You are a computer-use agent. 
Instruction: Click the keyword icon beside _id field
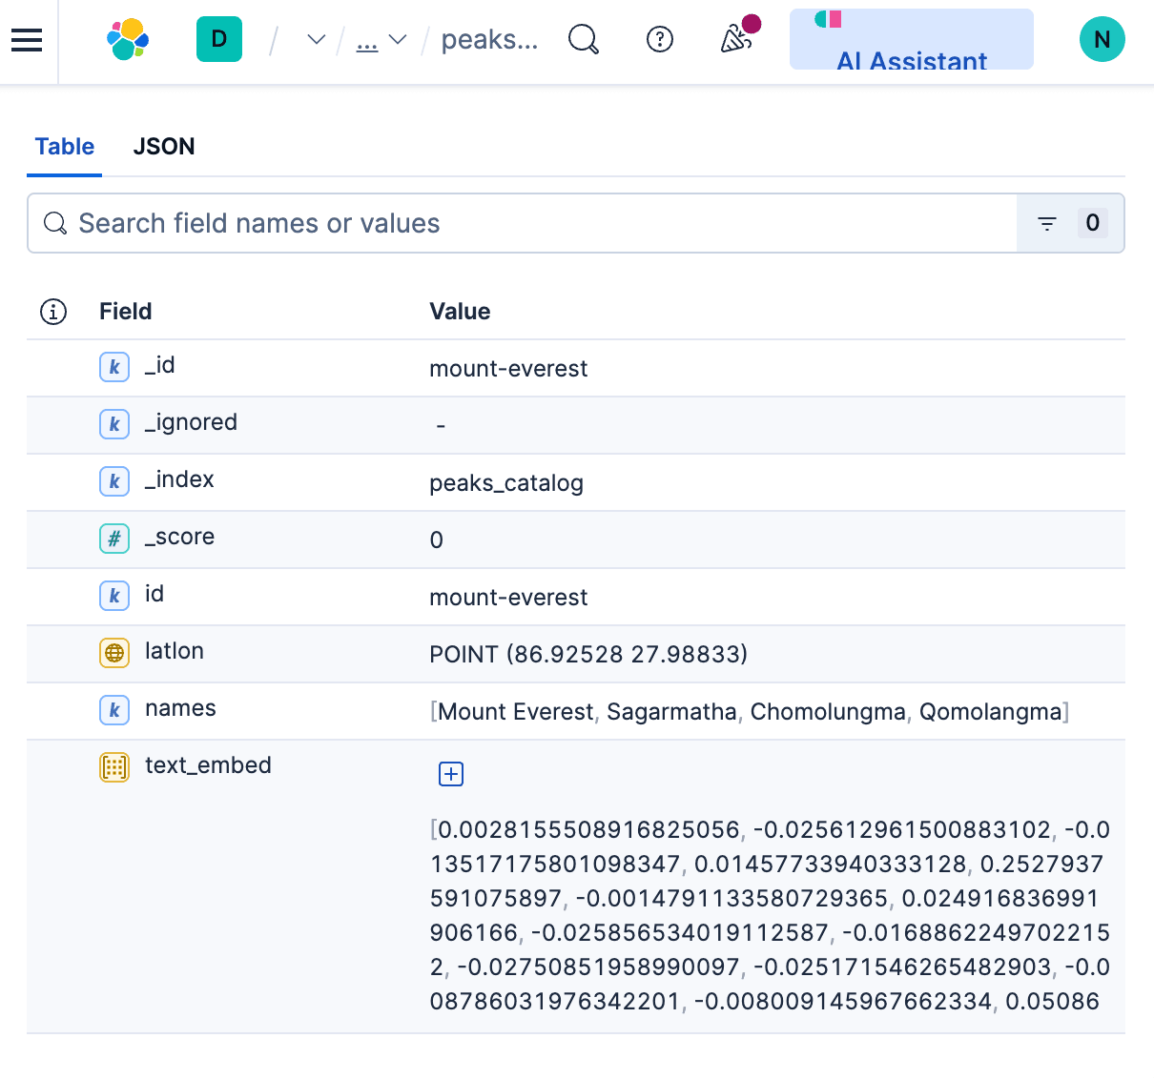pos(113,367)
